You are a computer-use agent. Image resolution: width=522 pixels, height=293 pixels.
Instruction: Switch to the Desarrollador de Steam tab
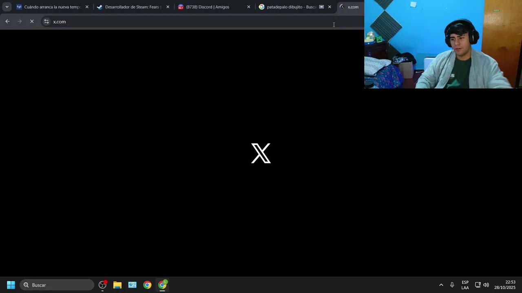pyautogui.click(x=133, y=7)
